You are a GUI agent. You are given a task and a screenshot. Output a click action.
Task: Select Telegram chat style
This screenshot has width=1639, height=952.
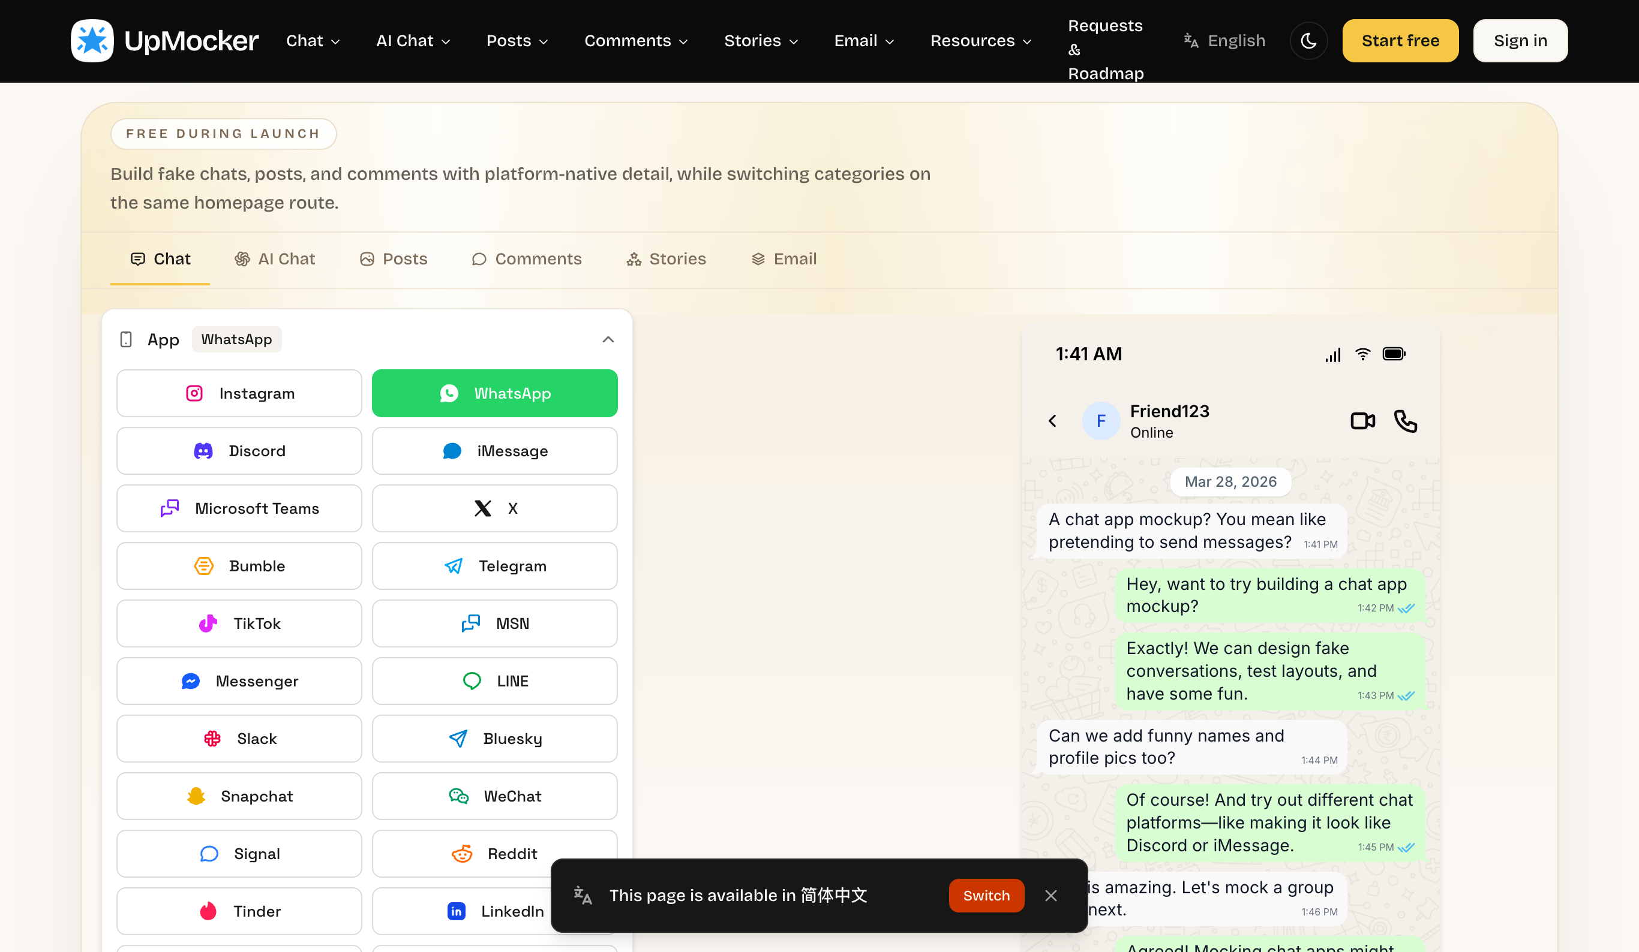click(x=494, y=566)
